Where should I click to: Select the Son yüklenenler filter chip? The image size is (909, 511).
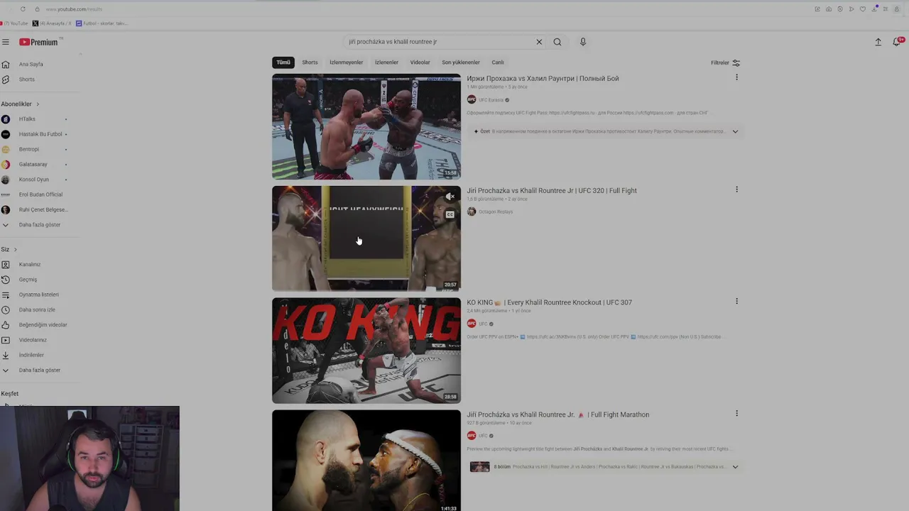click(461, 62)
